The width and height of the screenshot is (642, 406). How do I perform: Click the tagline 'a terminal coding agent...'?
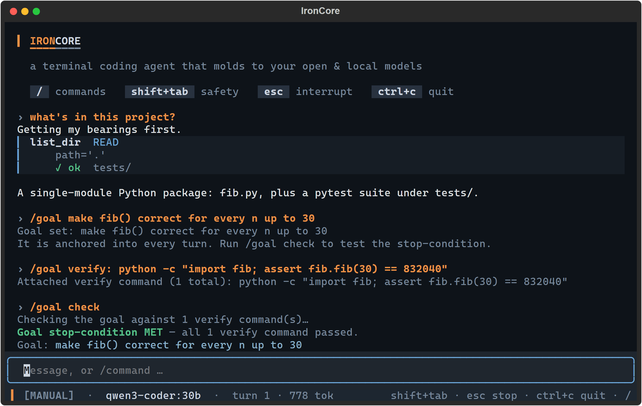click(226, 66)
